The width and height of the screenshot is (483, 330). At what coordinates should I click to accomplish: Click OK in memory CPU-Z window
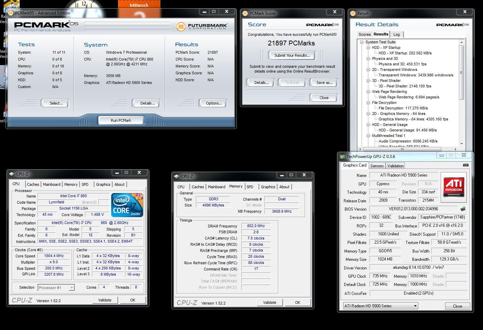297,302
